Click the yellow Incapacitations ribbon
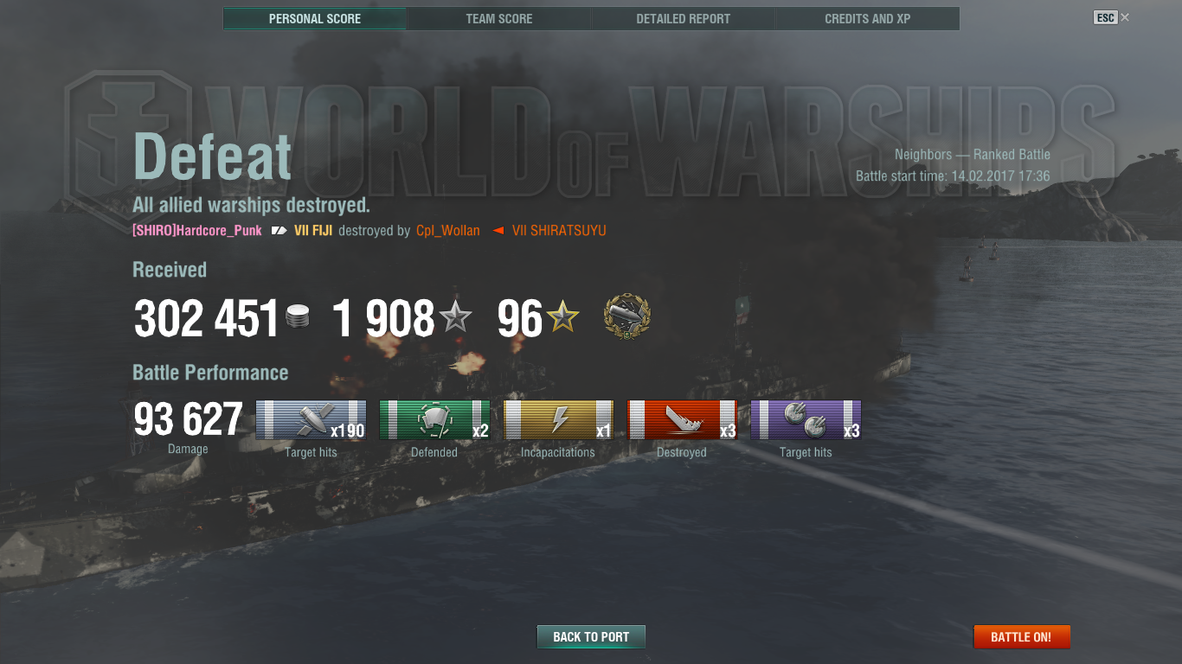 [x=558, y=420]
